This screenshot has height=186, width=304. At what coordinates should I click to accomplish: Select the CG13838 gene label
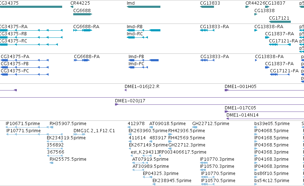tap(264, 10)
